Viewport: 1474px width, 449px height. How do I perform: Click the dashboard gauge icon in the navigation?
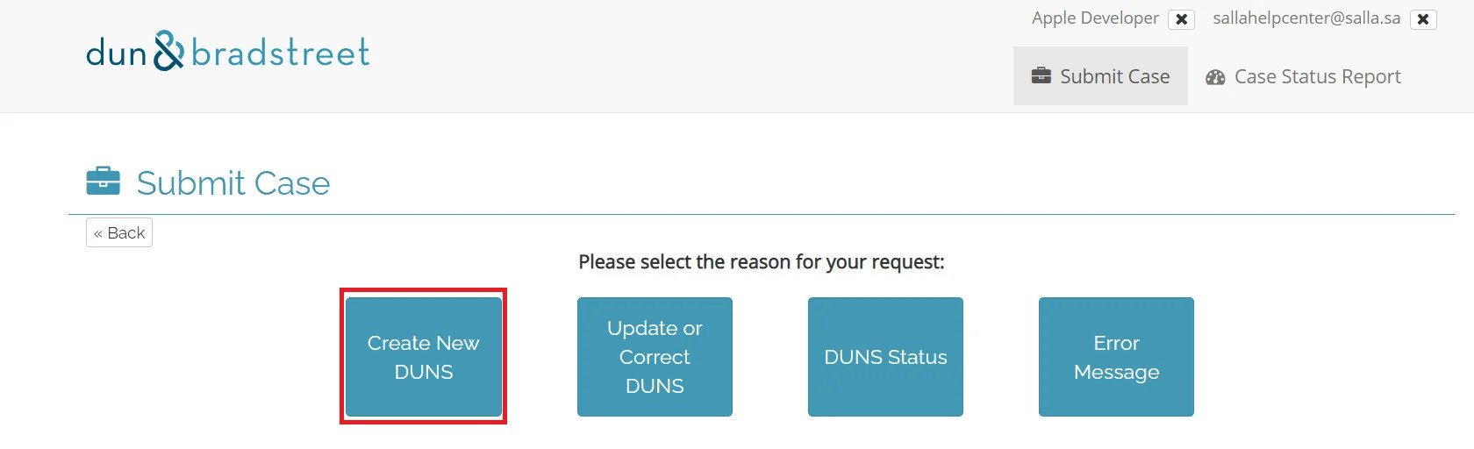1215,77
